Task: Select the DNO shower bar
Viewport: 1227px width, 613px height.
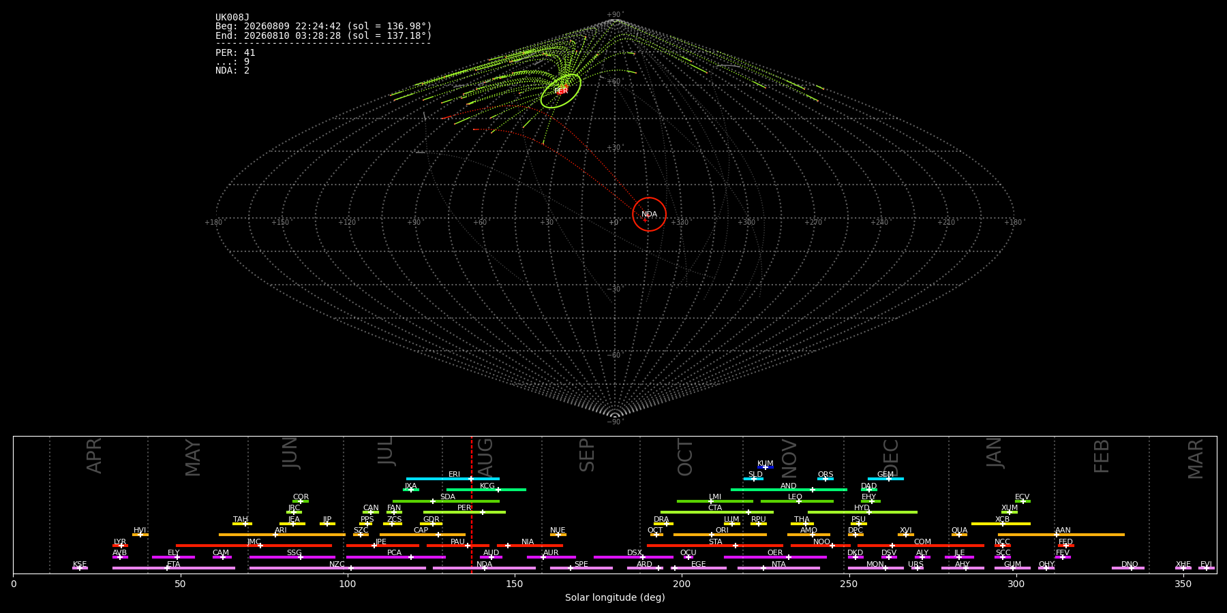Action: (x=1128, y=568)
